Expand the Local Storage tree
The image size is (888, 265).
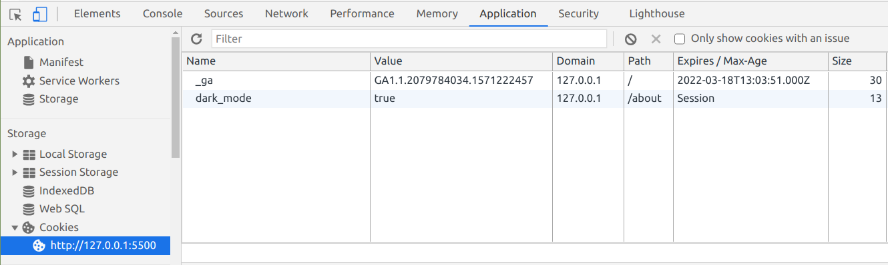15,154
